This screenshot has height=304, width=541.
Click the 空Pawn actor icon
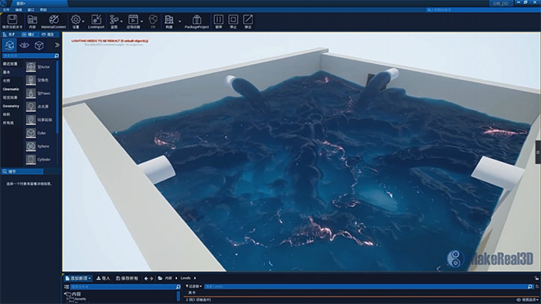[31, 93]
